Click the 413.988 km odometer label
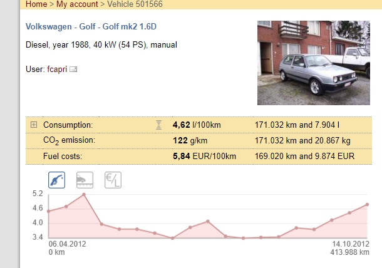The height and width of the screenshot is (268, 382). click(x=350, y=252)
